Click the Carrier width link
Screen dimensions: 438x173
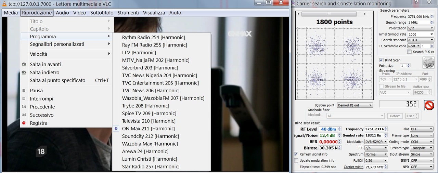[353, 167]
